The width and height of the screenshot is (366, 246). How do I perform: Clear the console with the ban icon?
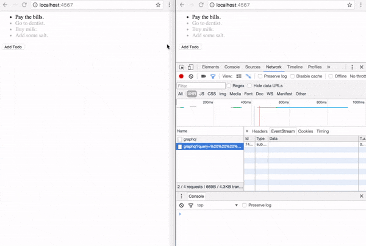pyautogui.click(x=181, y=205)
